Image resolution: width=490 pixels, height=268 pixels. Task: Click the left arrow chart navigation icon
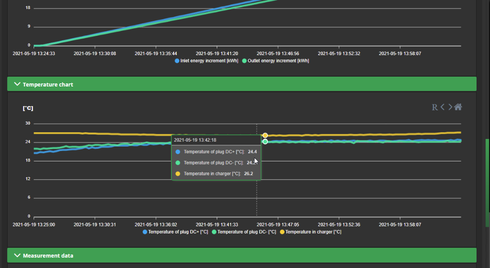[x=442, y=107]
